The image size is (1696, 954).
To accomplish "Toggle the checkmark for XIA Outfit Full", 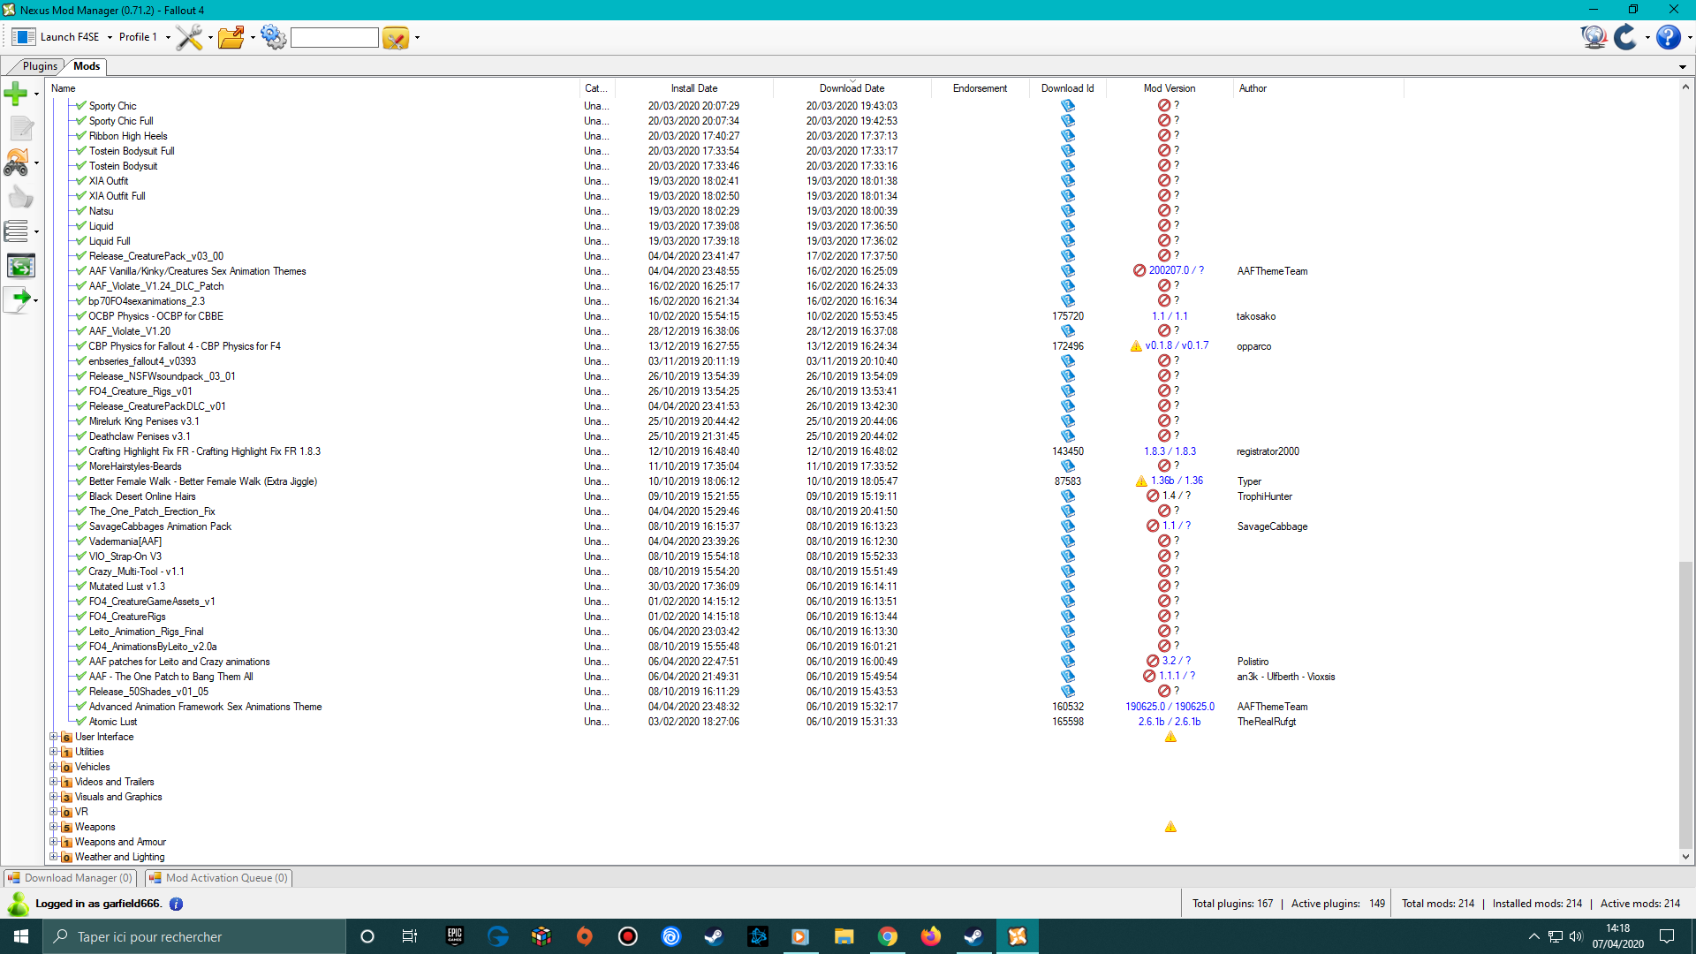I will click(x=81, y=196).
